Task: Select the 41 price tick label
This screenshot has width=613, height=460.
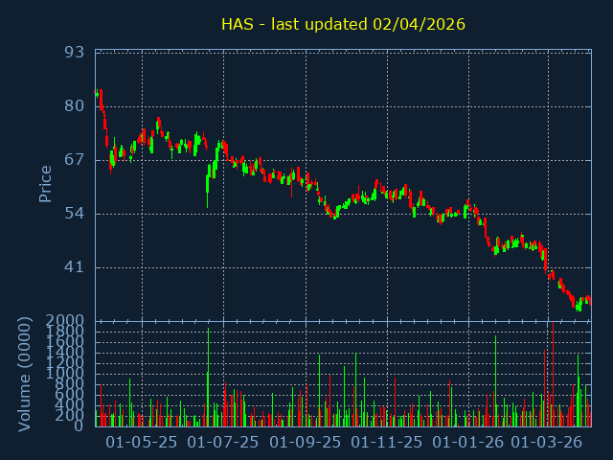Action: [75, 267]
